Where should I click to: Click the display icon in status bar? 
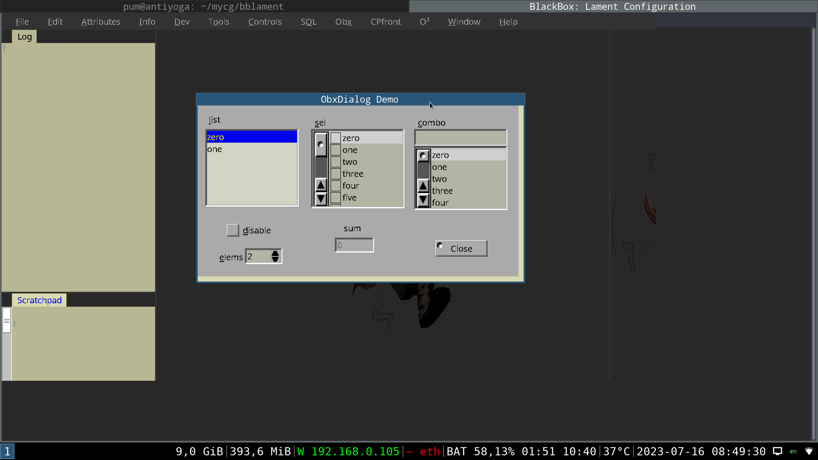coord(778,451)
